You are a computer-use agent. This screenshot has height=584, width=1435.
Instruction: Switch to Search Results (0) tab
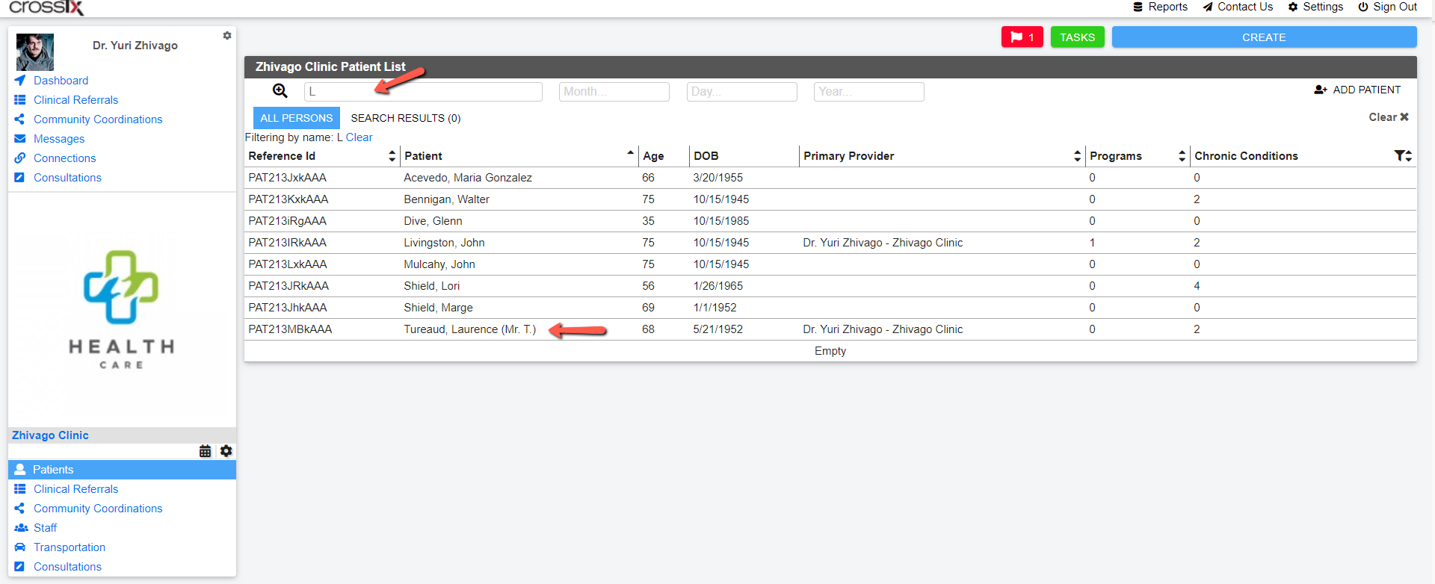(406, 118)
